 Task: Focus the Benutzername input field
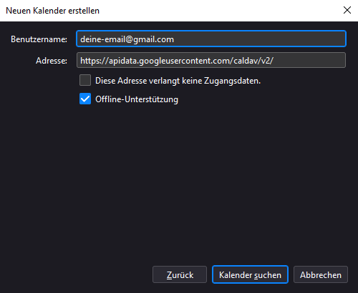pos(211,39)
